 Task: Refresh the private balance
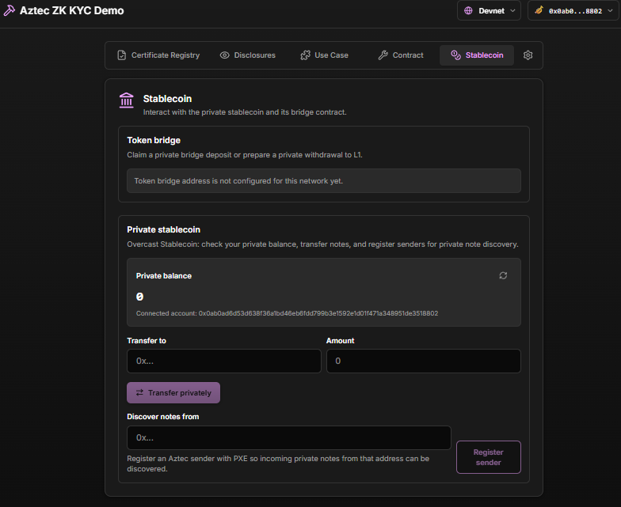[x=503, y=275]
